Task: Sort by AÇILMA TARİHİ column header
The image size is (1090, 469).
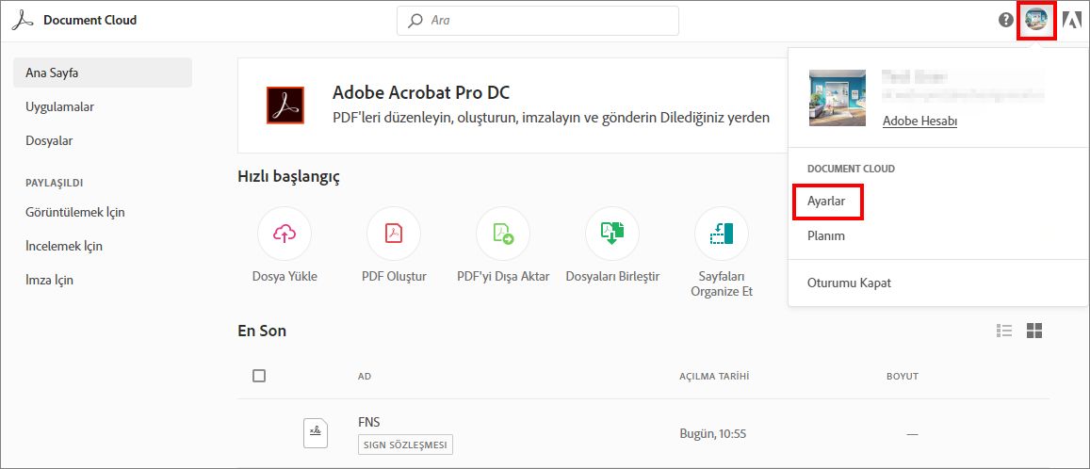Action: tap(714, 376)
